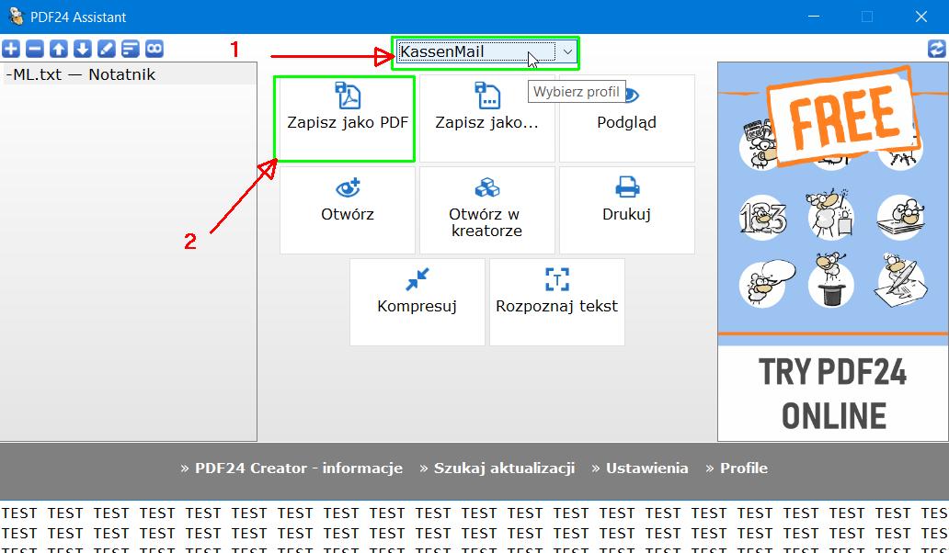Click the plus icon to add a file

click(11, 49)
